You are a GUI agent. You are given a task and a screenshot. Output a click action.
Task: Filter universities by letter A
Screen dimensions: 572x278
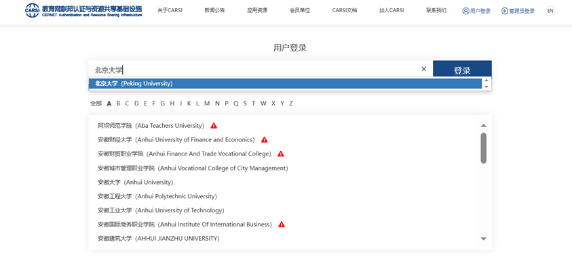[109, 103]
